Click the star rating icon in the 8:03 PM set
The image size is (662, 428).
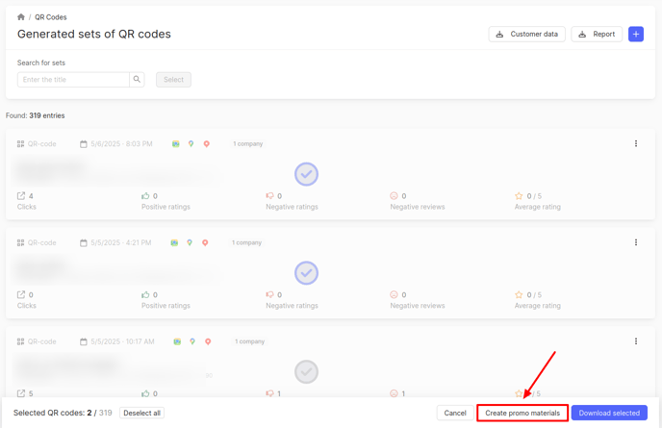point(519,195)
